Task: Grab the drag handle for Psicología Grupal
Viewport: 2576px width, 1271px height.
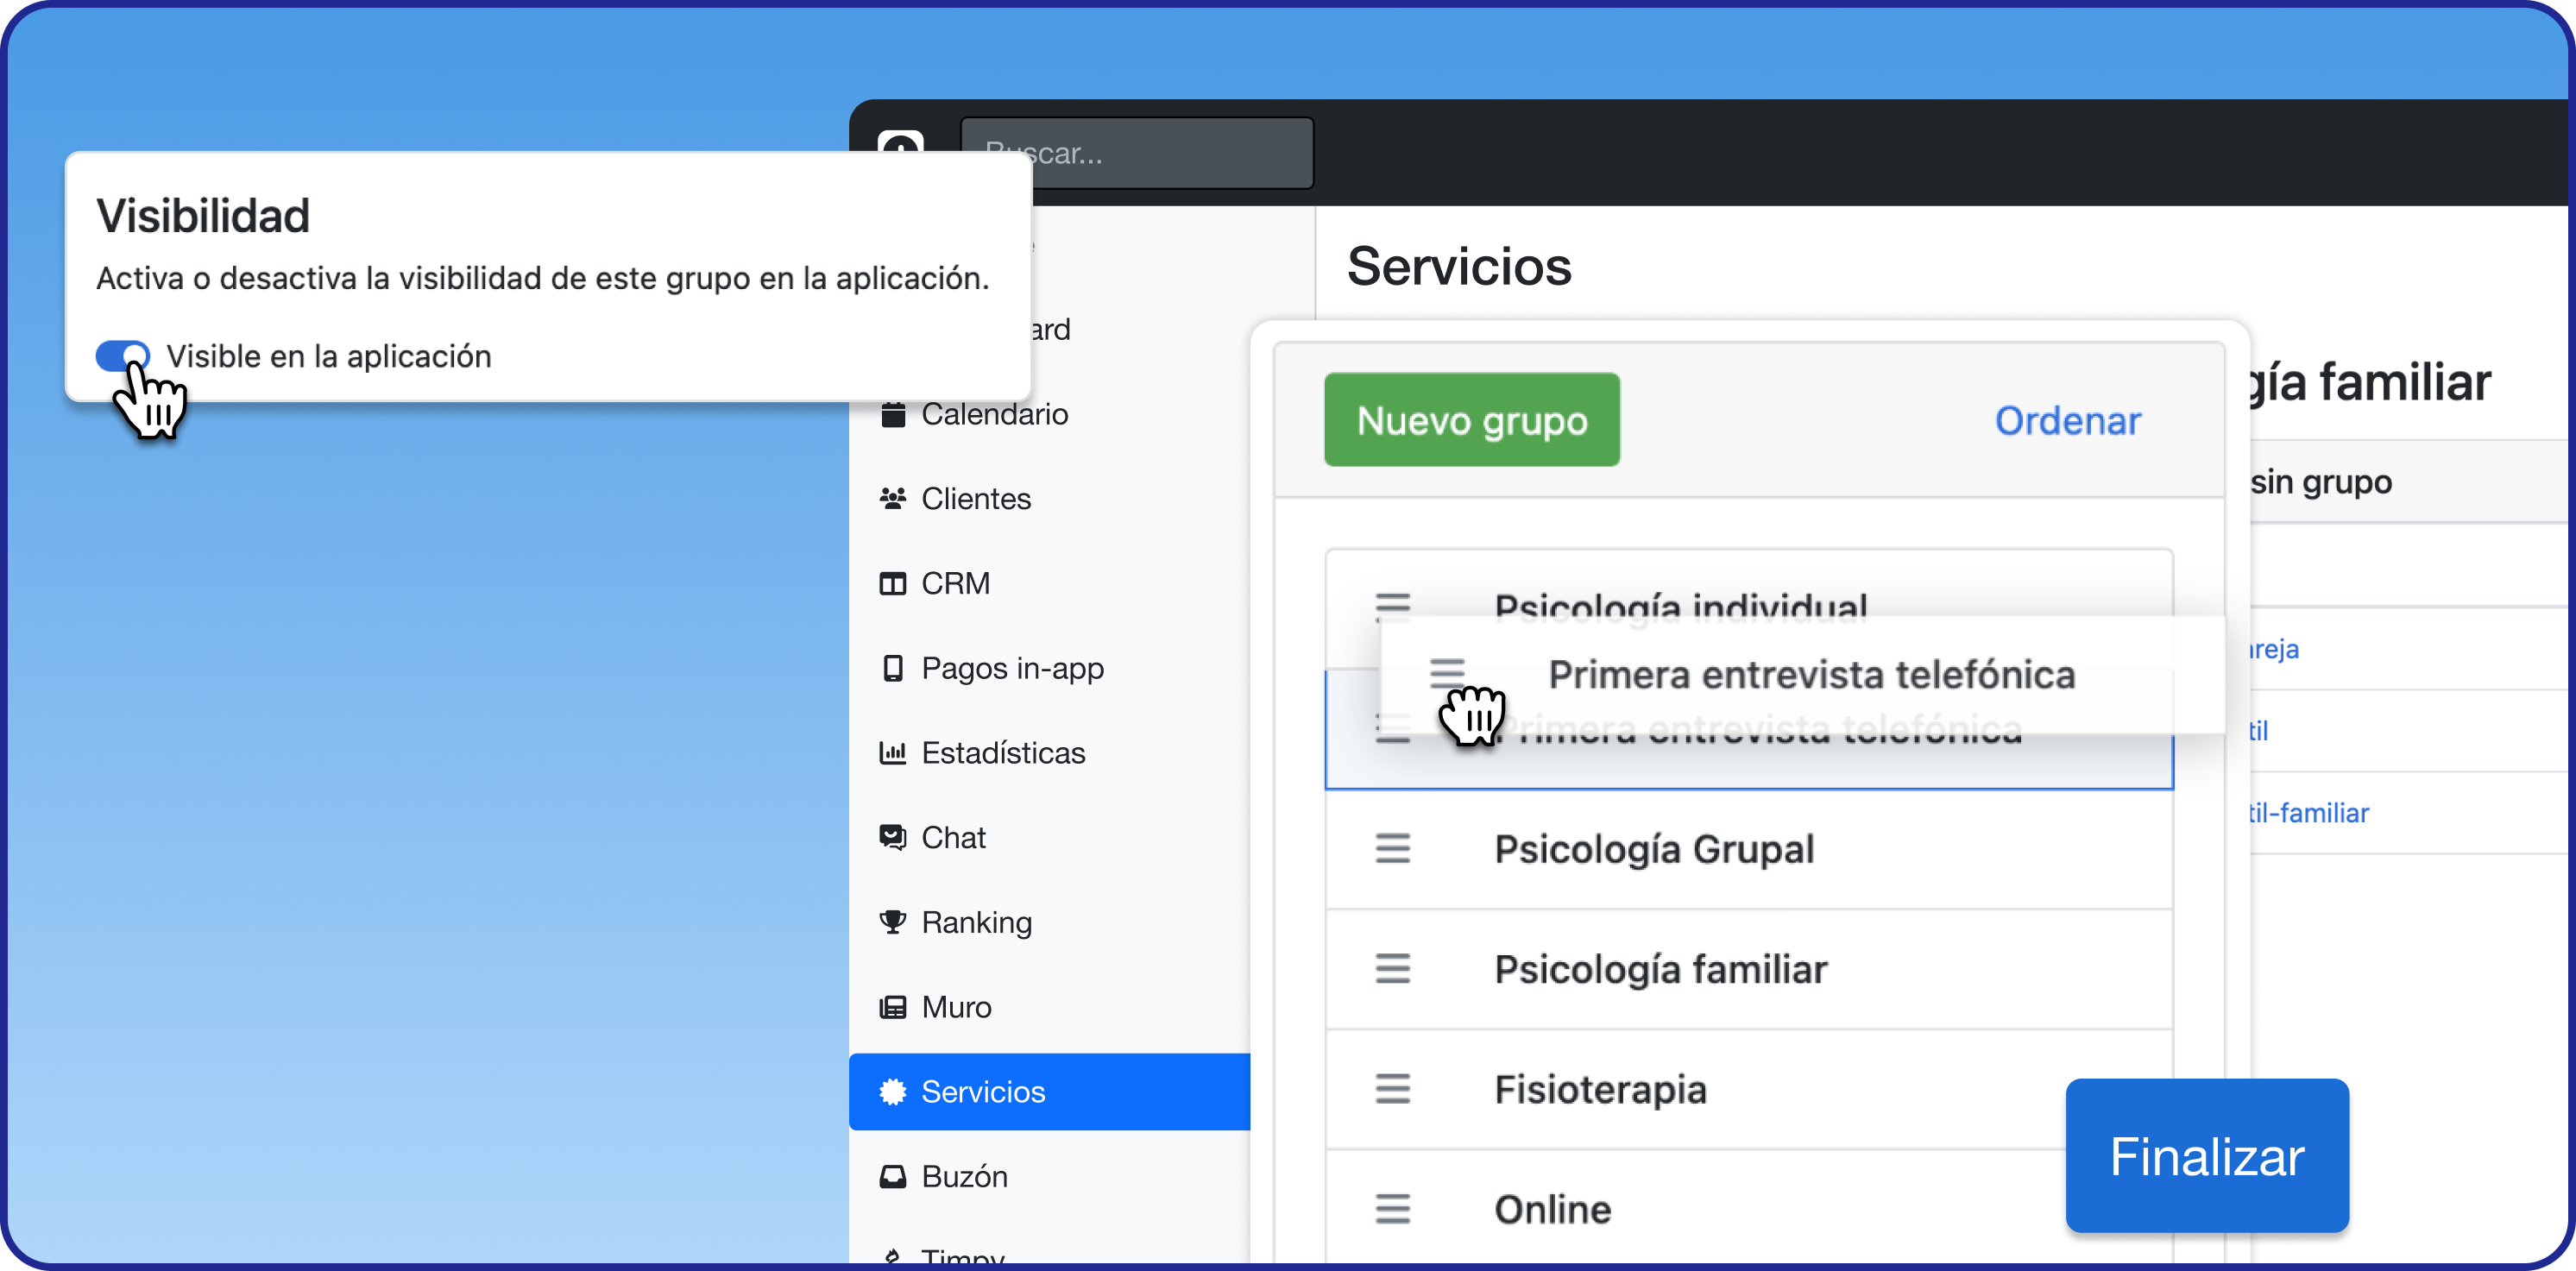Action: pos(1392,848)
